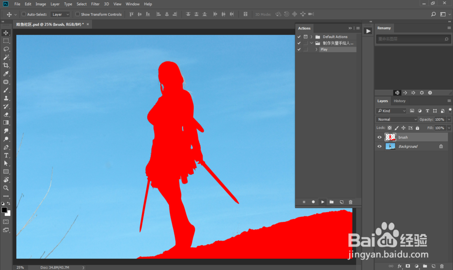Select the Eraser tool
453x270 pixels.
click(x=6, y=114)
